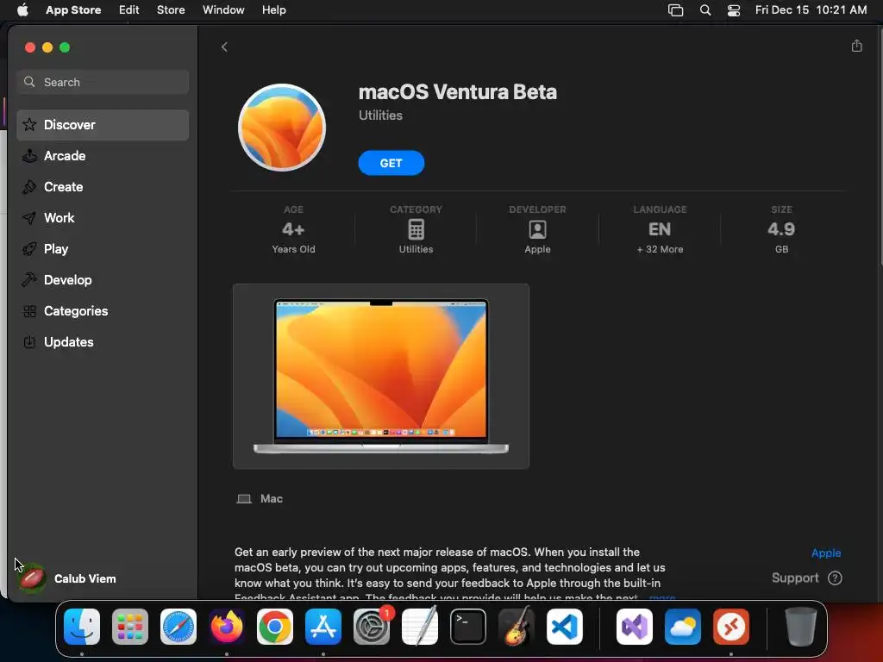The image size is (883, 662).
Task: Click the menu bar date and time
Action: (x=811, y=10)
